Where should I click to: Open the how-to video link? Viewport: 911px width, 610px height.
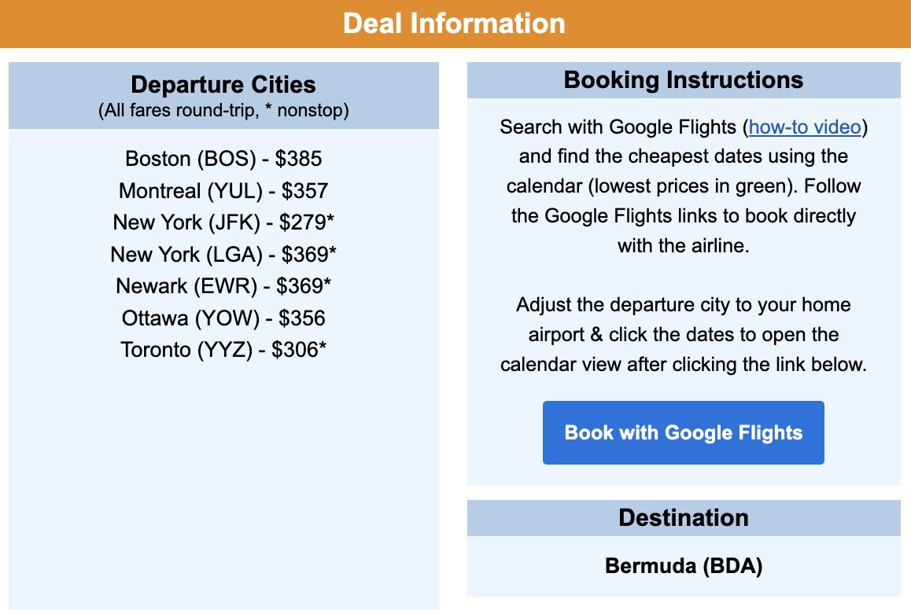pyautogui.click(x=804, y=127)
